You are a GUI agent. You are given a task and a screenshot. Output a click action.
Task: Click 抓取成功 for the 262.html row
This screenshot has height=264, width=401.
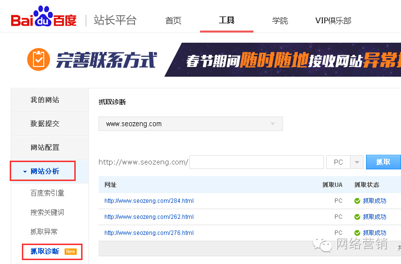[x=374, y=217]
